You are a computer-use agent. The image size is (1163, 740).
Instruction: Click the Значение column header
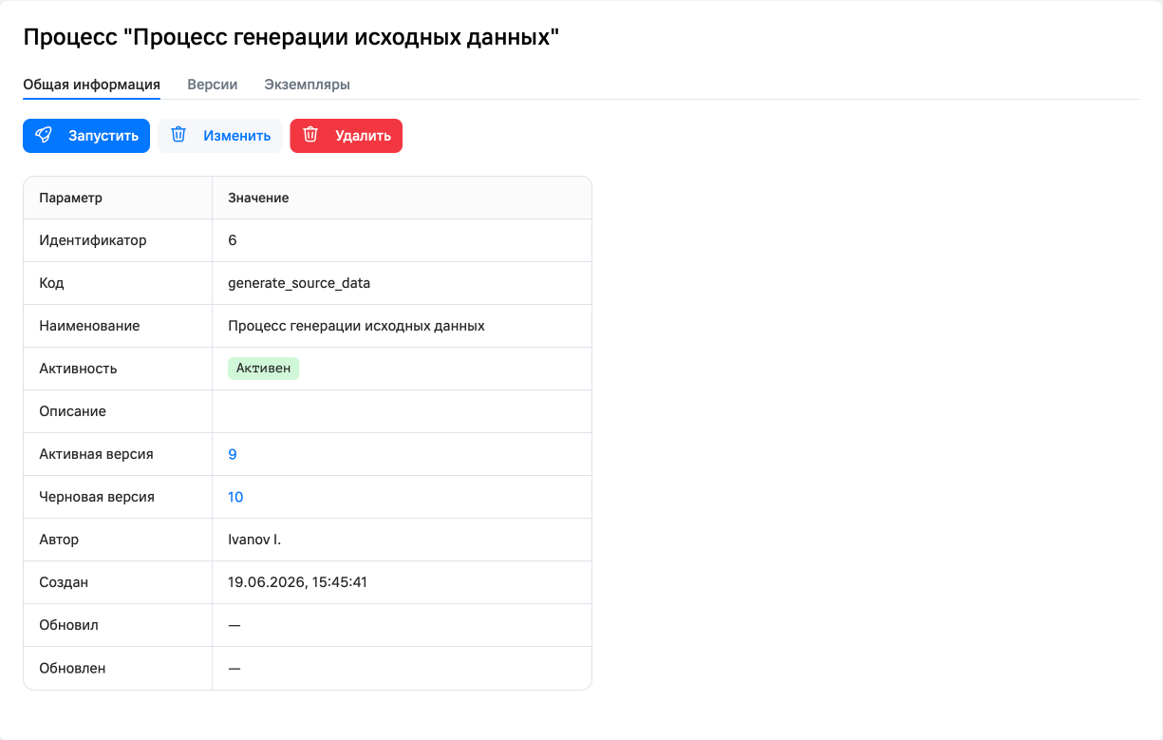[x=258, y=198]
